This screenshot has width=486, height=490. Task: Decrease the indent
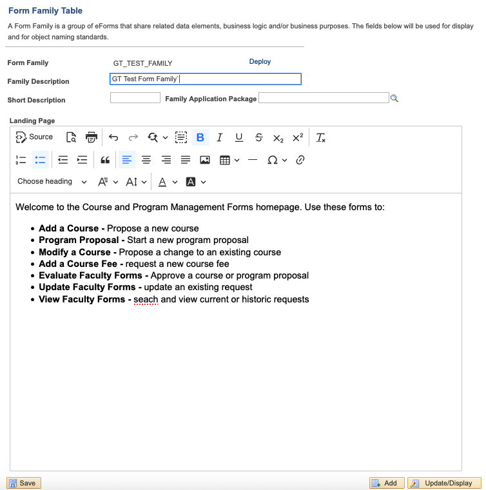point(63,160)
